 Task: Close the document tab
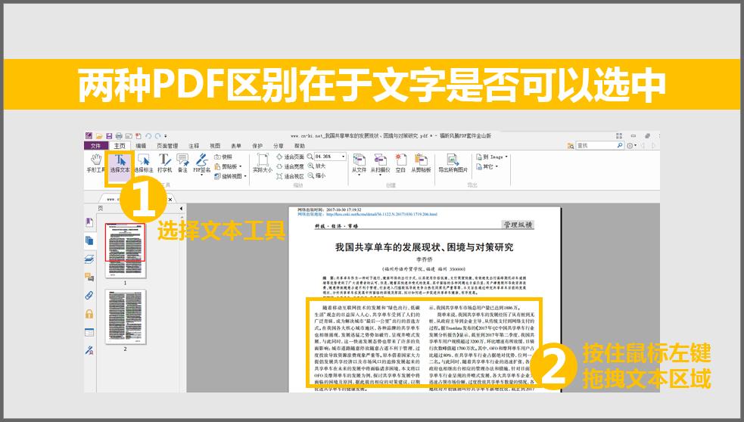[170, 200]
